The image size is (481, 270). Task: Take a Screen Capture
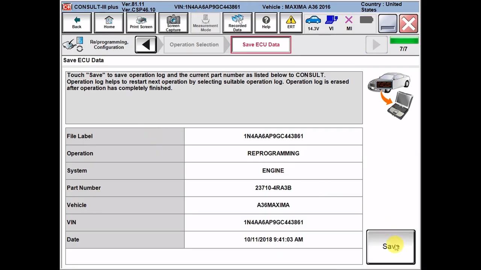click(x=173, y=23)
